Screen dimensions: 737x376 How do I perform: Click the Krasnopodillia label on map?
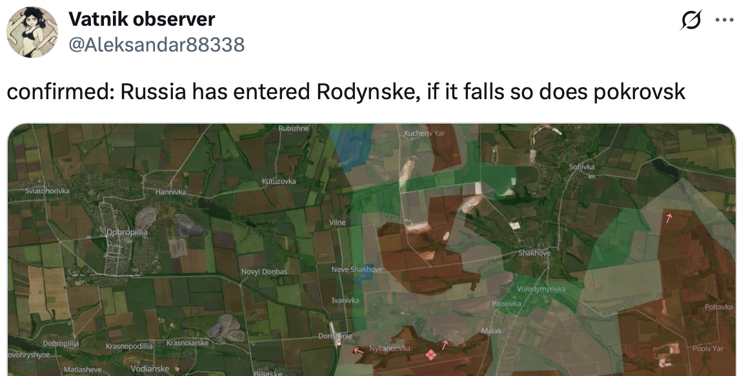(129, 346)
